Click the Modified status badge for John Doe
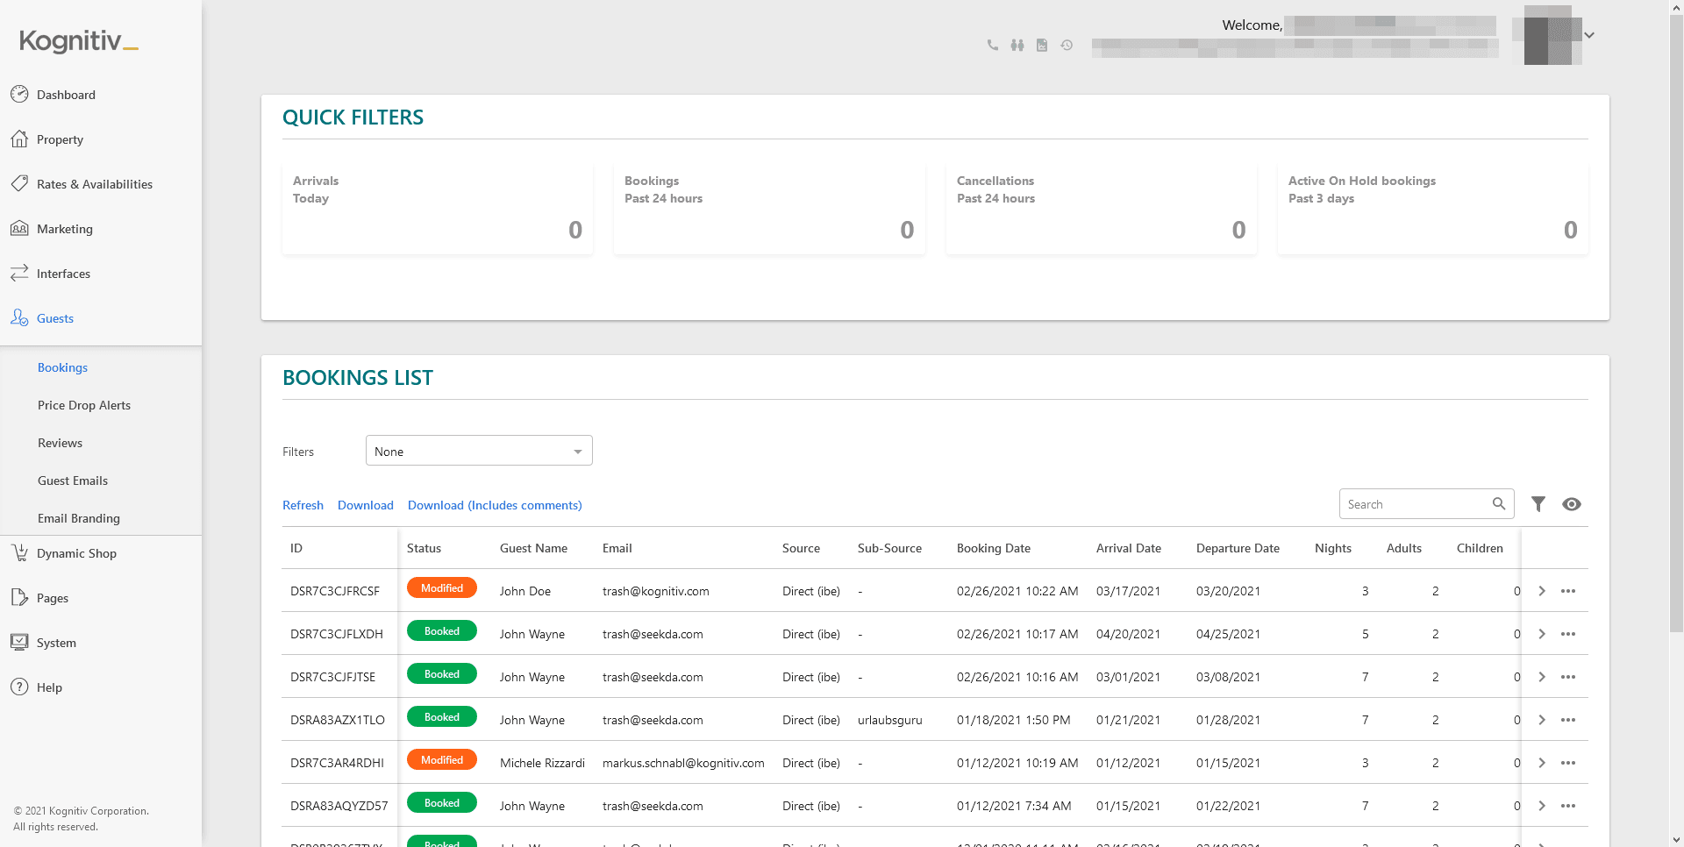This screenshot has height=847, width=1684. (442, 587)
